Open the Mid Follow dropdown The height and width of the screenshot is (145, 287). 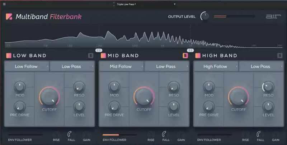coord(121,66)
